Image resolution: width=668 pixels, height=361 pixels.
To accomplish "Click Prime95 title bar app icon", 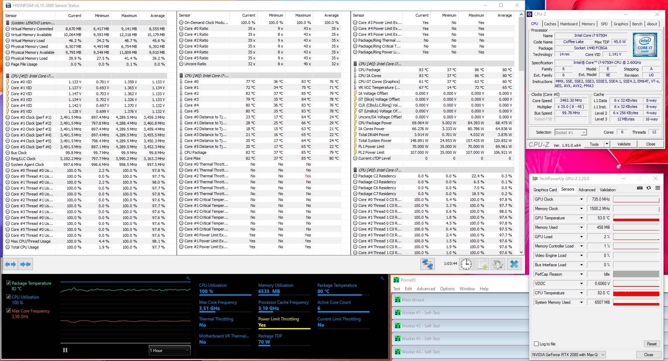I will [x=396, y=280].
